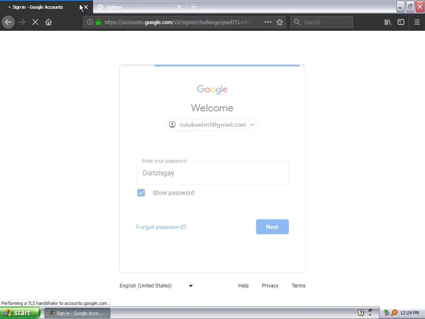425x319 pixels.
Task: Close the Options tab
Action: coord(179,7)
